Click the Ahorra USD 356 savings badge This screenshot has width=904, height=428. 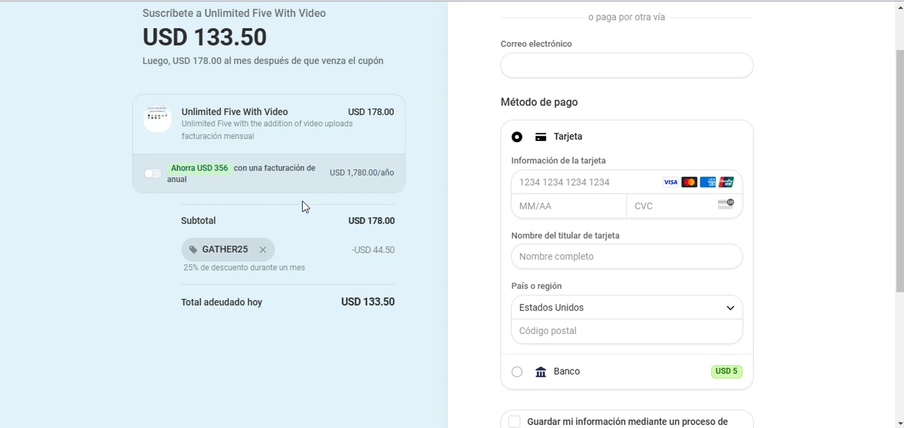(199, 168)
